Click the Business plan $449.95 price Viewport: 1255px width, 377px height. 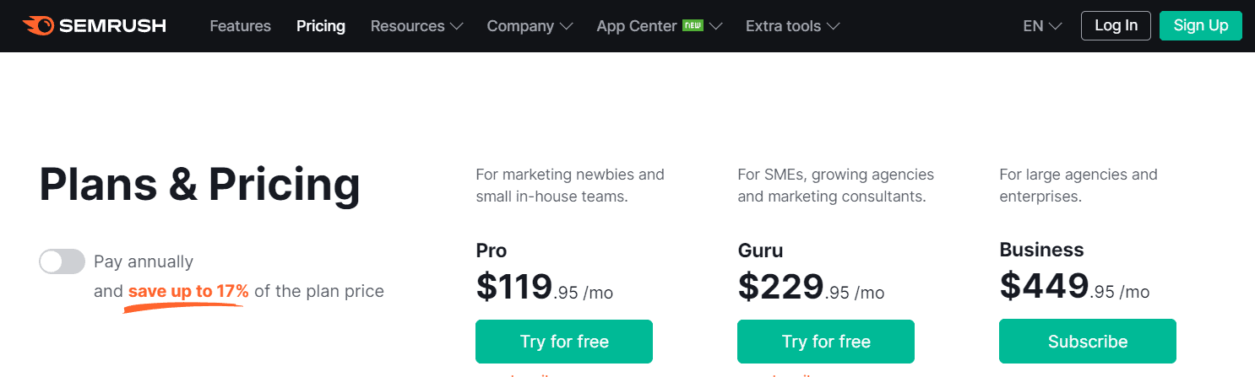1074,286
